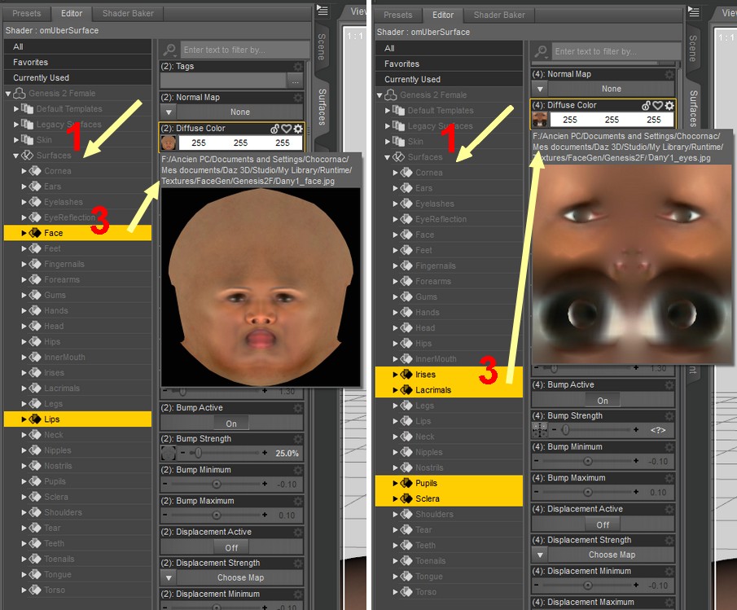
Task: Open the Surfaces side tab, right panel
Action: tap(692, 108)
